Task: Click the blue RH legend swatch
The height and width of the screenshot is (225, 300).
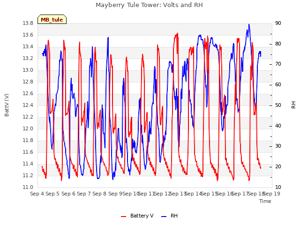Action: (x=164, y=217)
